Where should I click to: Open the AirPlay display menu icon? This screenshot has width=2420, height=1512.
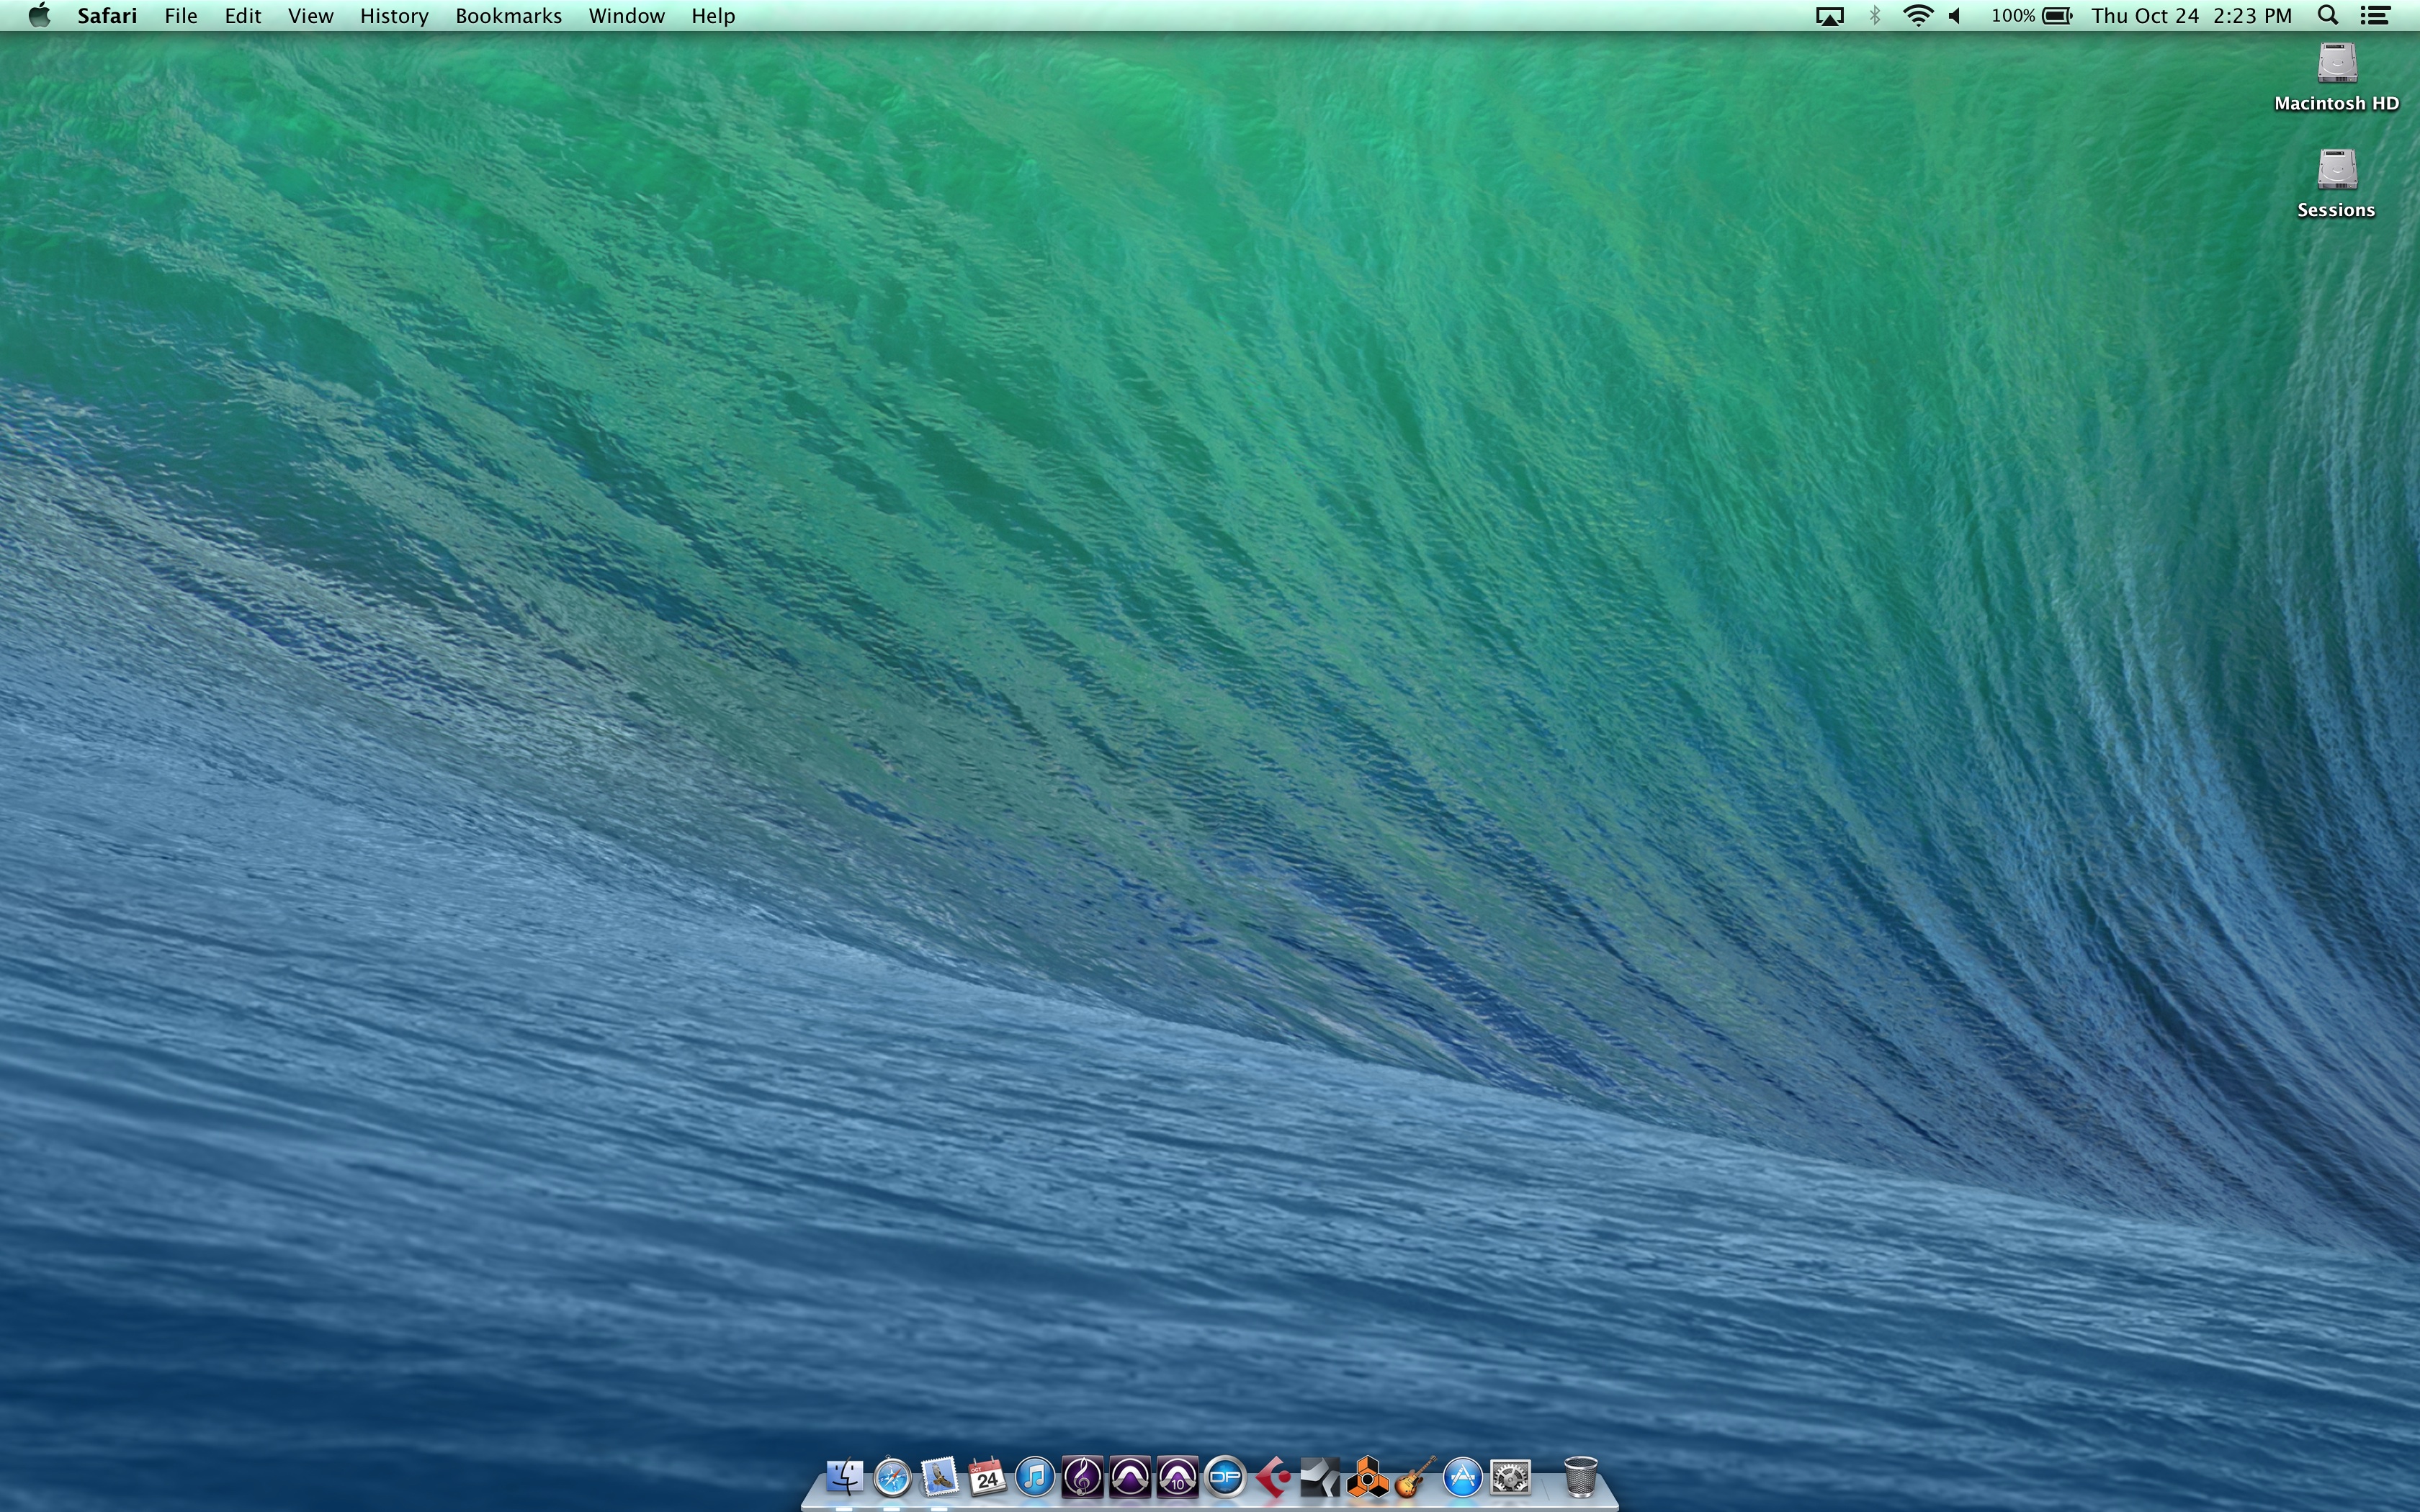coord(1830,16)
